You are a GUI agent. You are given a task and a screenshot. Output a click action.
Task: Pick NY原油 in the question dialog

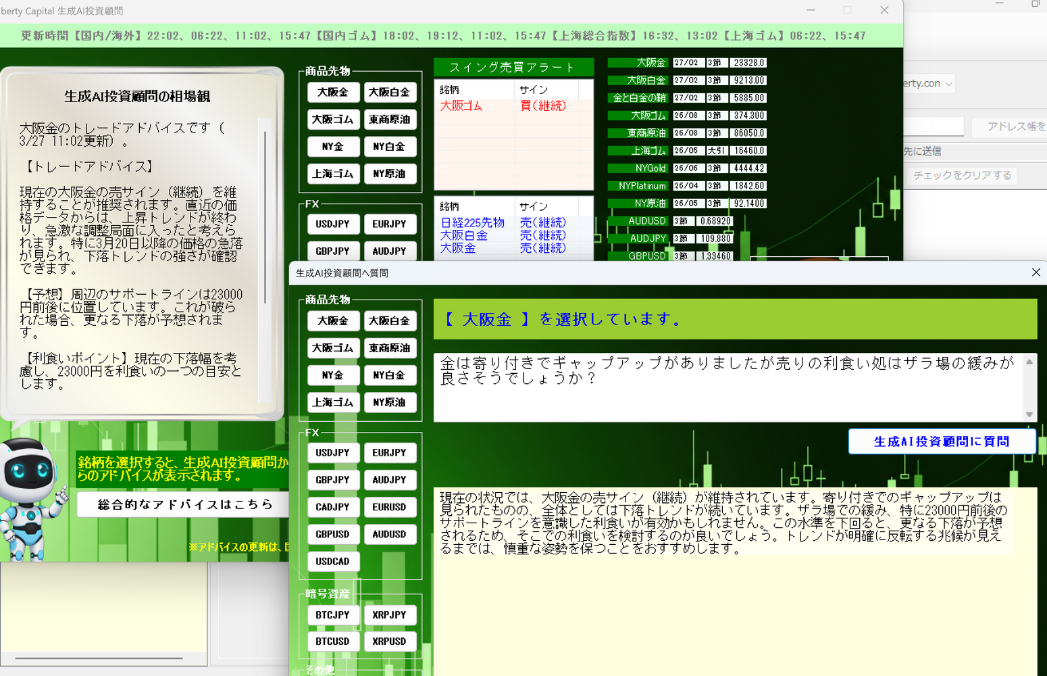coord(390,402)
